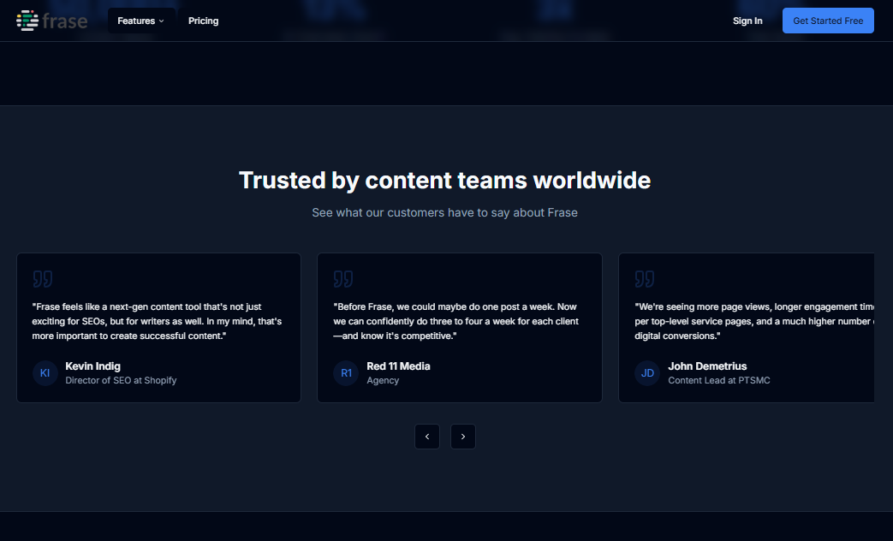Show next testimonial with right arrow

pos(463,437)
